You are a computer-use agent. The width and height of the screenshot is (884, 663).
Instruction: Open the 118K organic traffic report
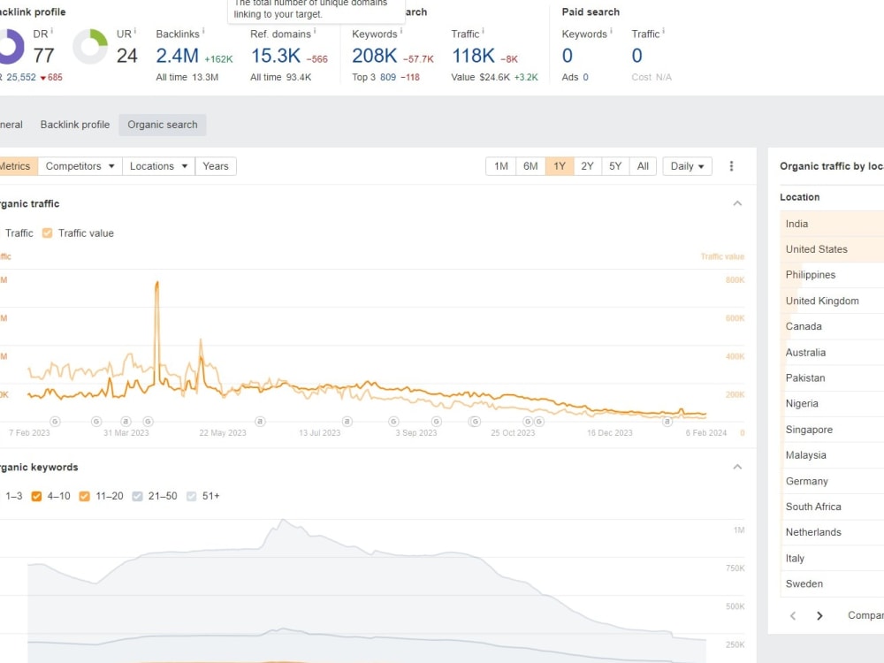tap(473, 56)
